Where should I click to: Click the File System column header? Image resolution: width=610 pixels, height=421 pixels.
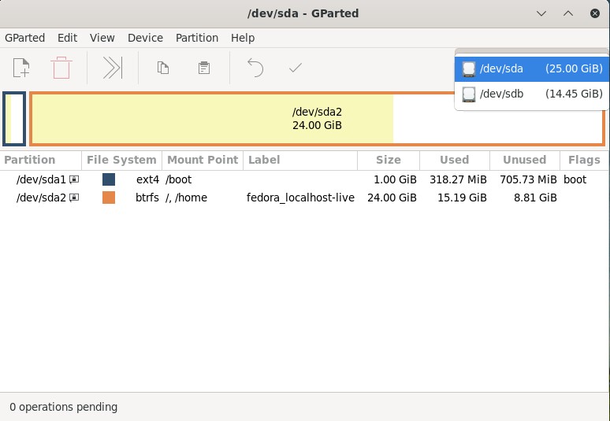[121, 160]
